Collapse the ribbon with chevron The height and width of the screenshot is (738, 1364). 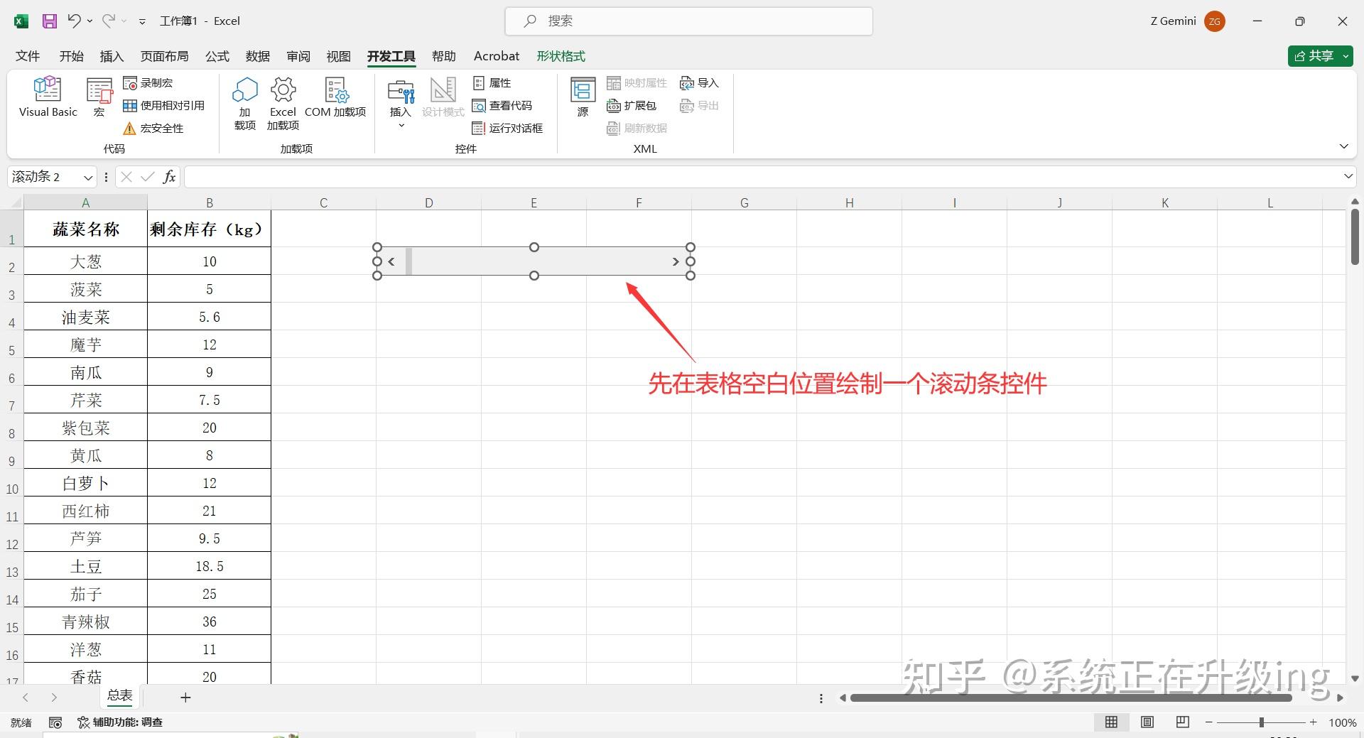[1343, 146]
